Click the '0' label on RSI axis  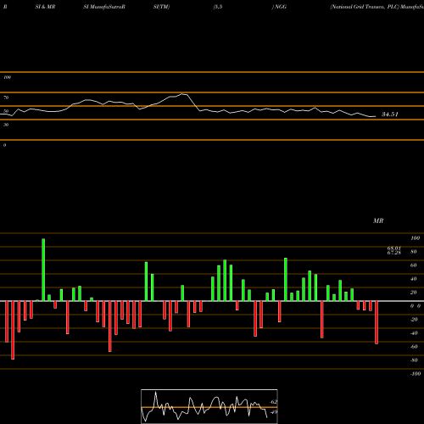point(4,145)
